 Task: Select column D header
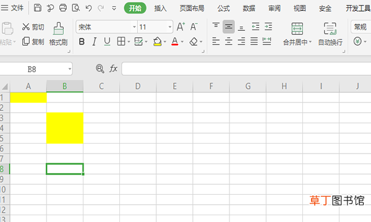[x=138, y=86]
